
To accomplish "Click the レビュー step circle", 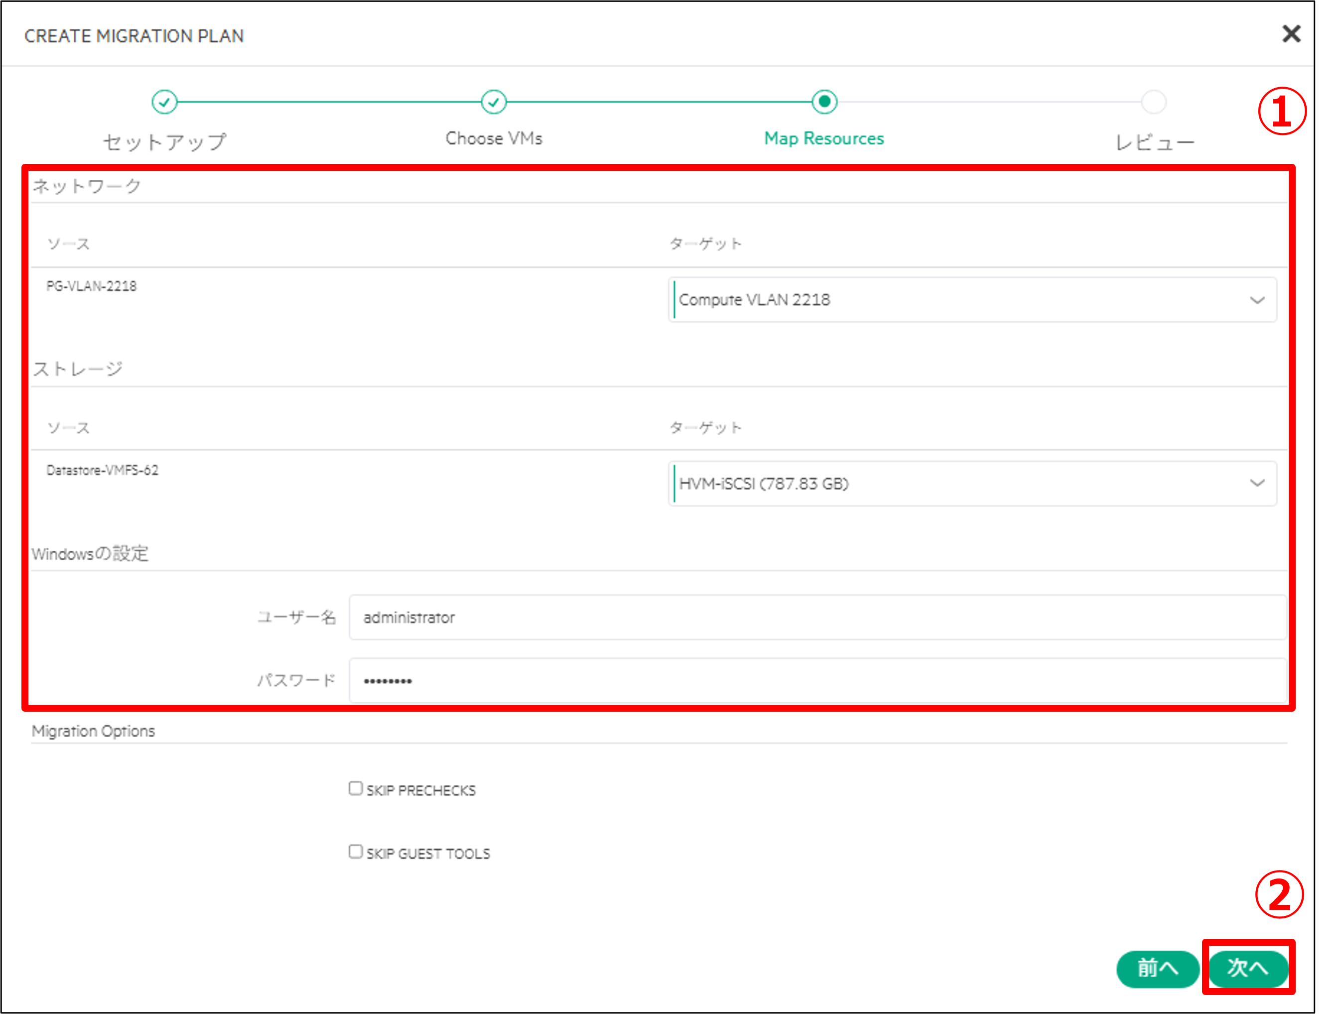I will coord(1154,102).
